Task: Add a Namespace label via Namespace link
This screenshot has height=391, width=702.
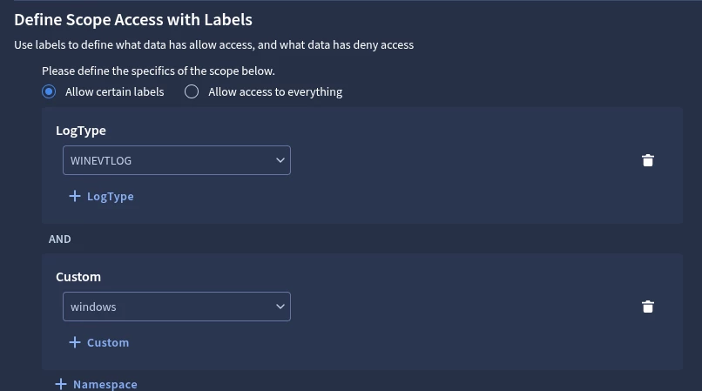Action: click(105, 384)
